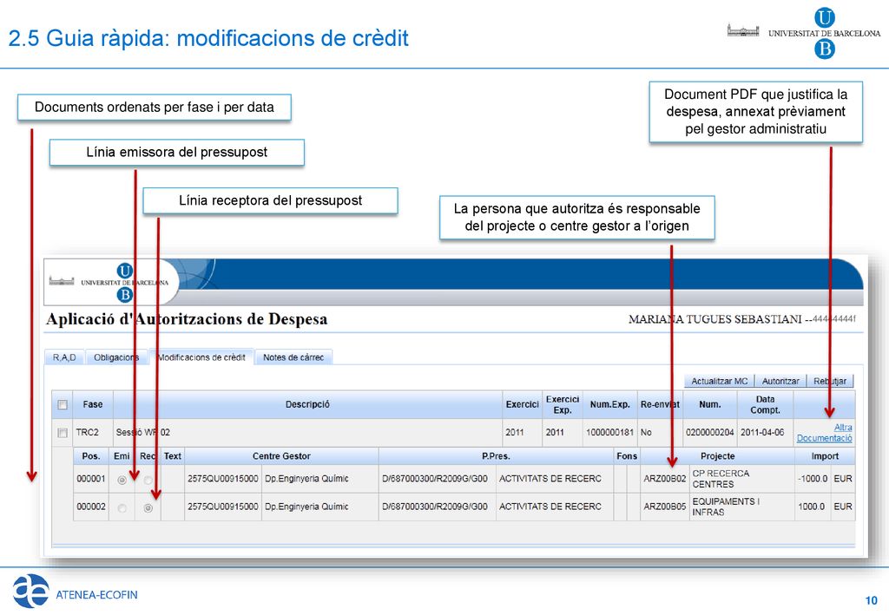This screenshot has width=889, height=615.
Task: Click the Data Compt. column header
Action: pyautogui.click(x=765, y=404)
